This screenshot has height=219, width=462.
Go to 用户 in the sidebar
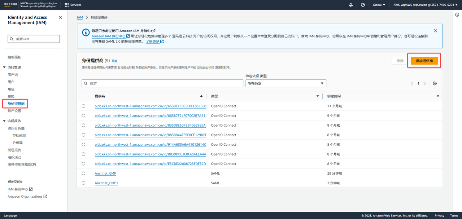coord(11,82)
